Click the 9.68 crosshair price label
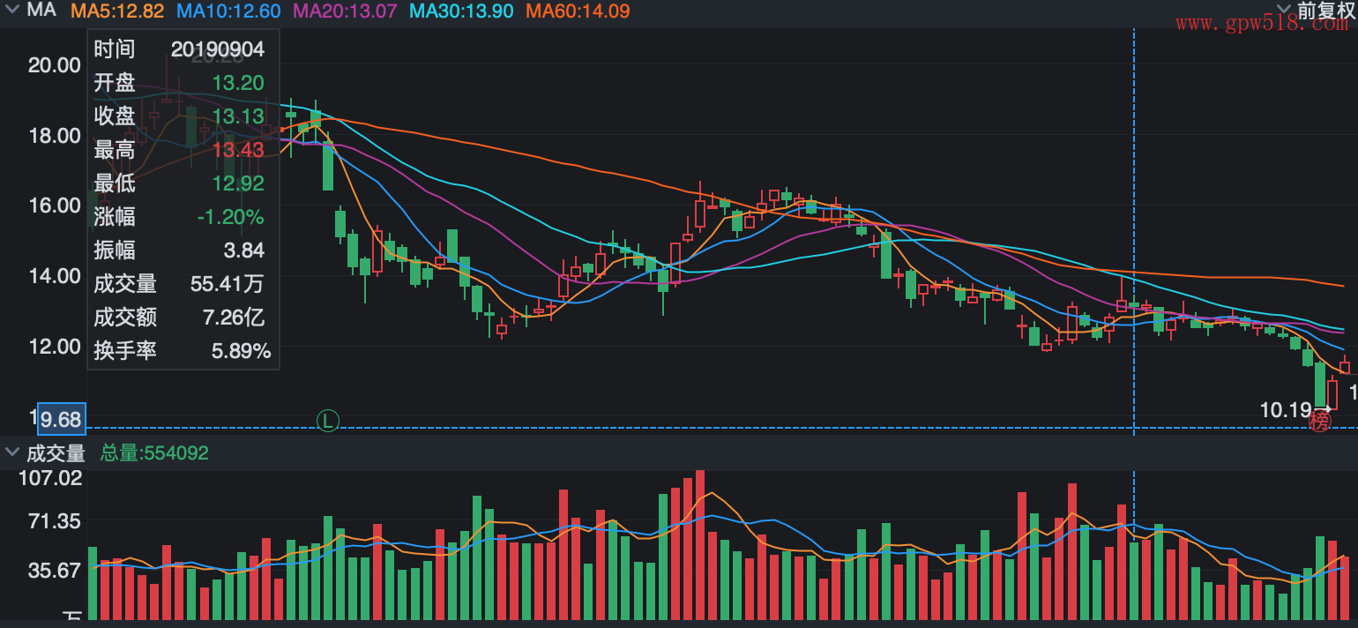 coord(60,418)
